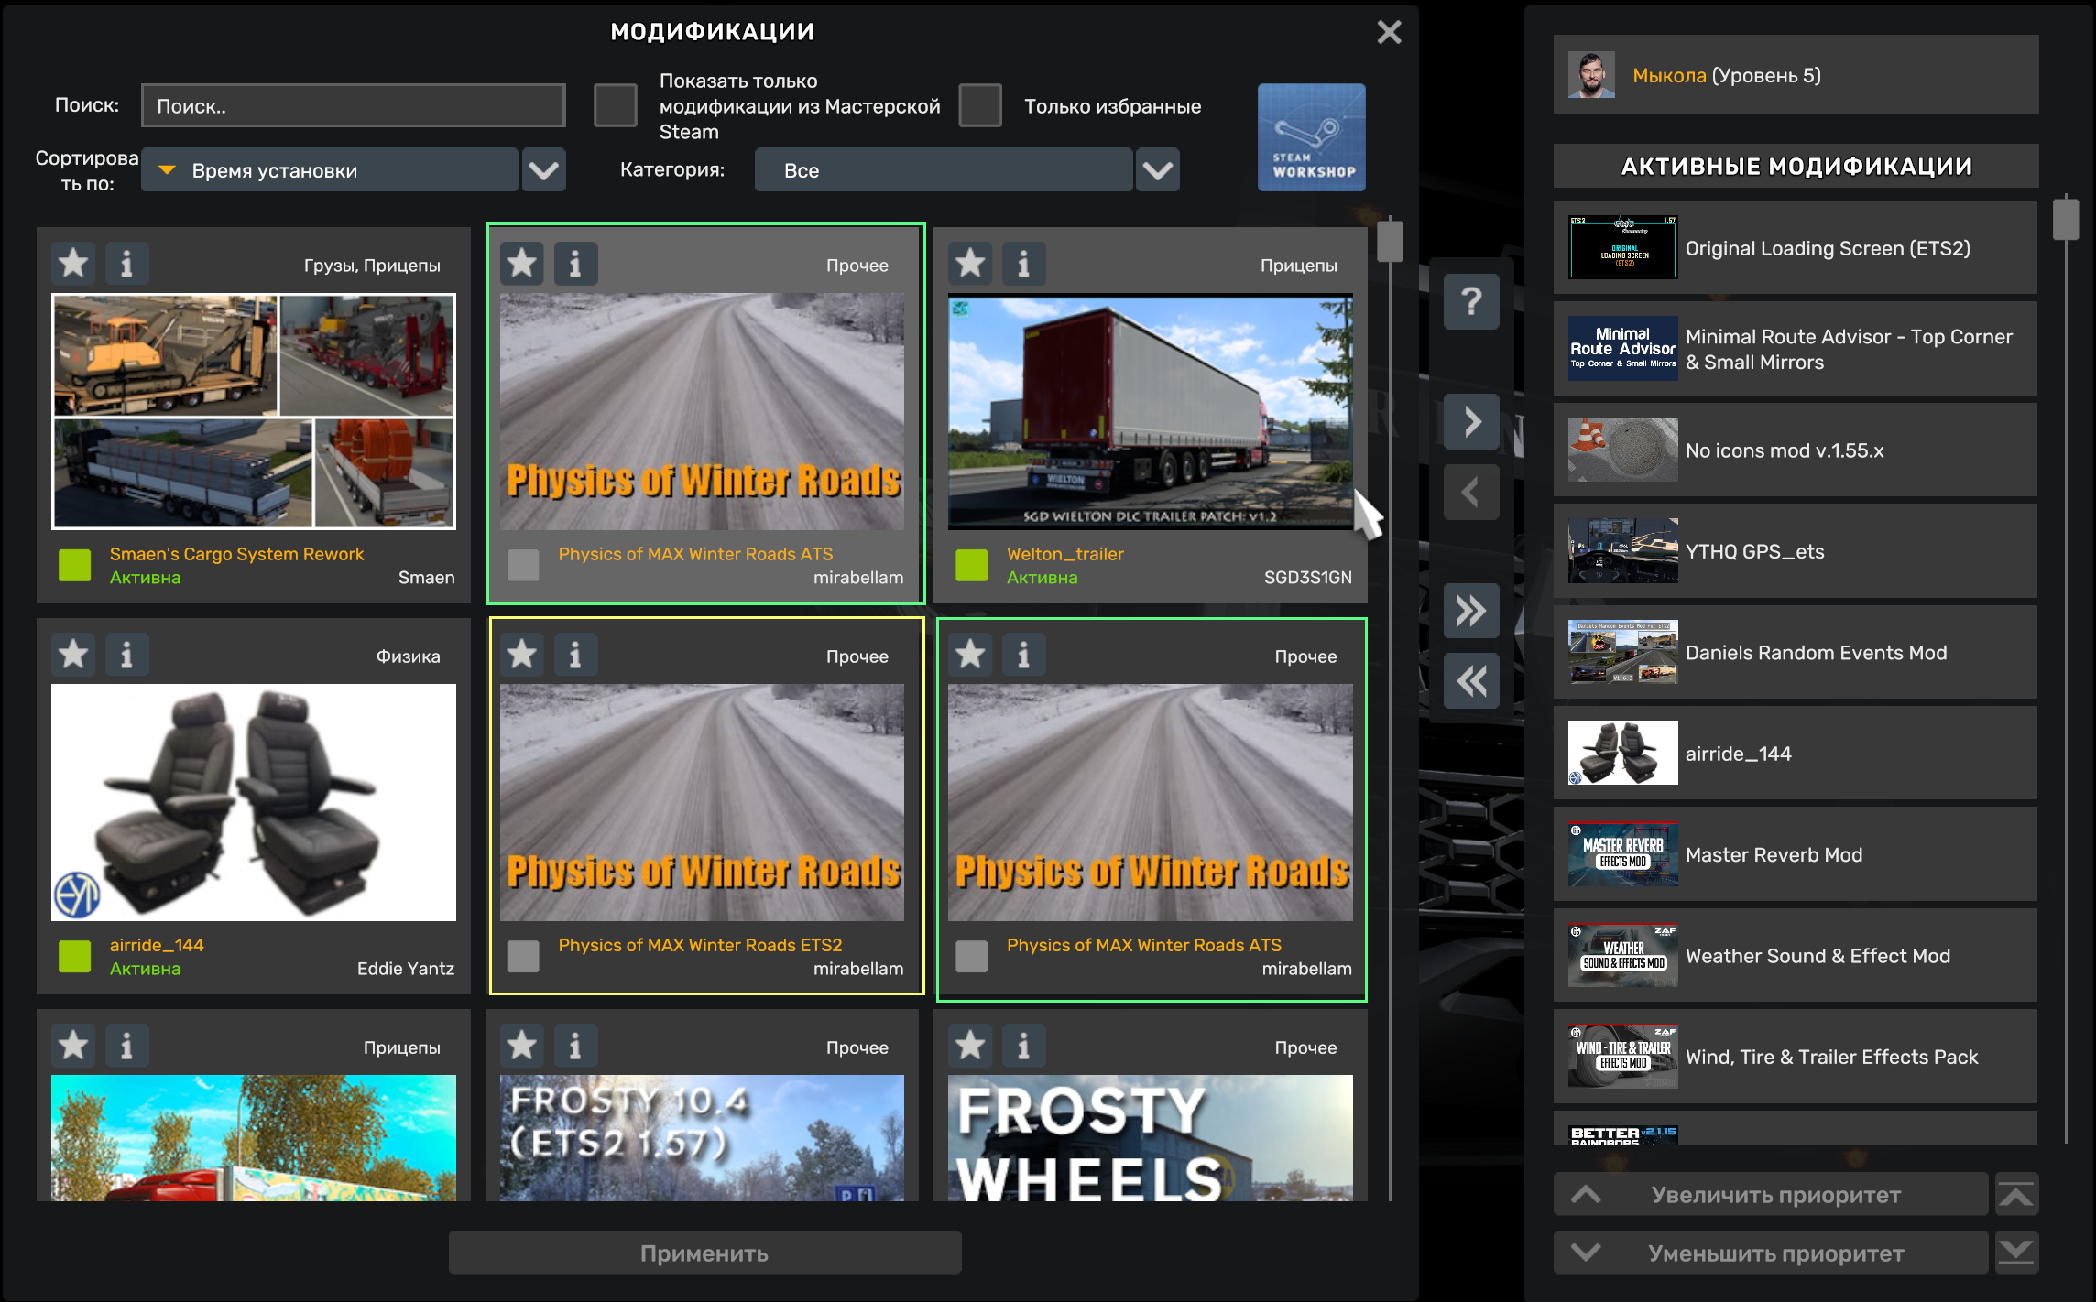Click author name SGD3S1GN

pos(1308,578)
